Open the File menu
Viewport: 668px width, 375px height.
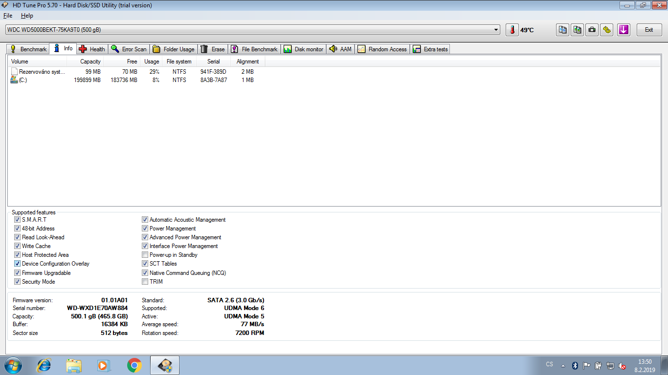(x=8, y=16)
